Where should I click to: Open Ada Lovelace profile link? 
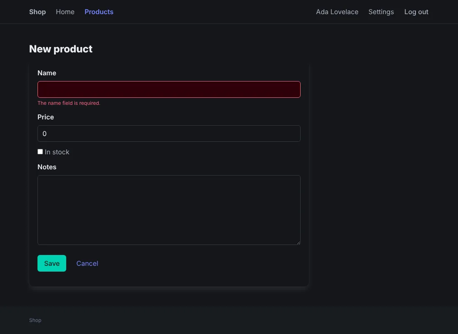337,12
